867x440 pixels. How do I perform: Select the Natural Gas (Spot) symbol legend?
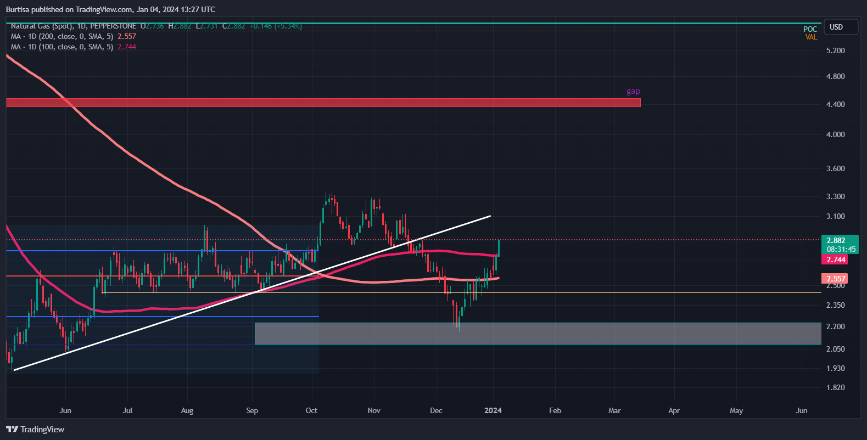74,26
